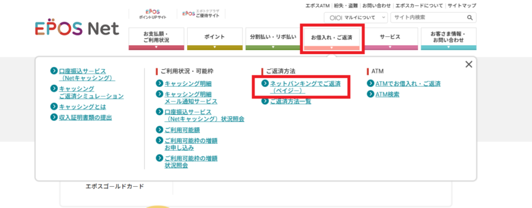532x208 pixels.
Task: Open the マルイについて dropdown
Action: [x=356, y=18]
